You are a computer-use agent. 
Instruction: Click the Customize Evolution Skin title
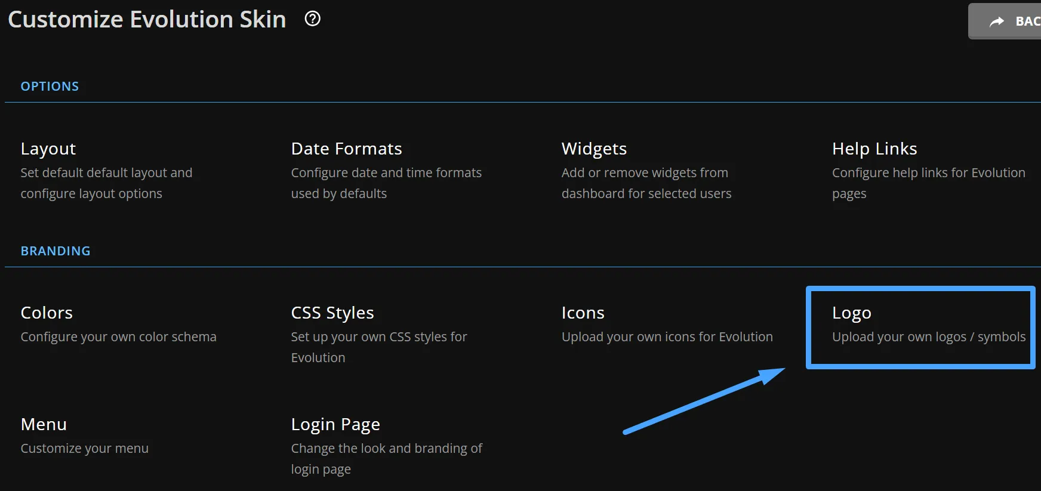pyautogui.click(x=147, y=20)
